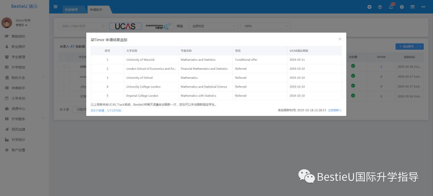Open the arrow dropdown beside 添加账号

421,46
